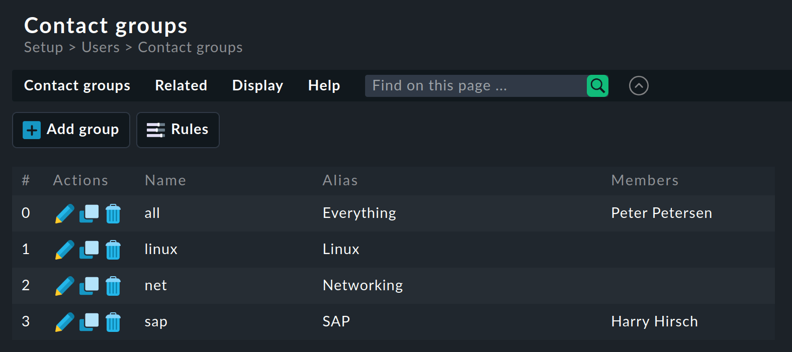This screenshot has width=792, height=352.
Task: Click member 'Harry Hirsch'
Action: pos(654,322)
